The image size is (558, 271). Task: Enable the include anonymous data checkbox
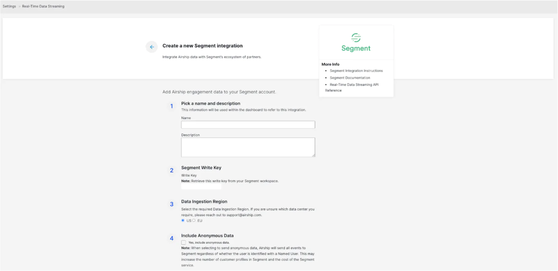point(183,242)
